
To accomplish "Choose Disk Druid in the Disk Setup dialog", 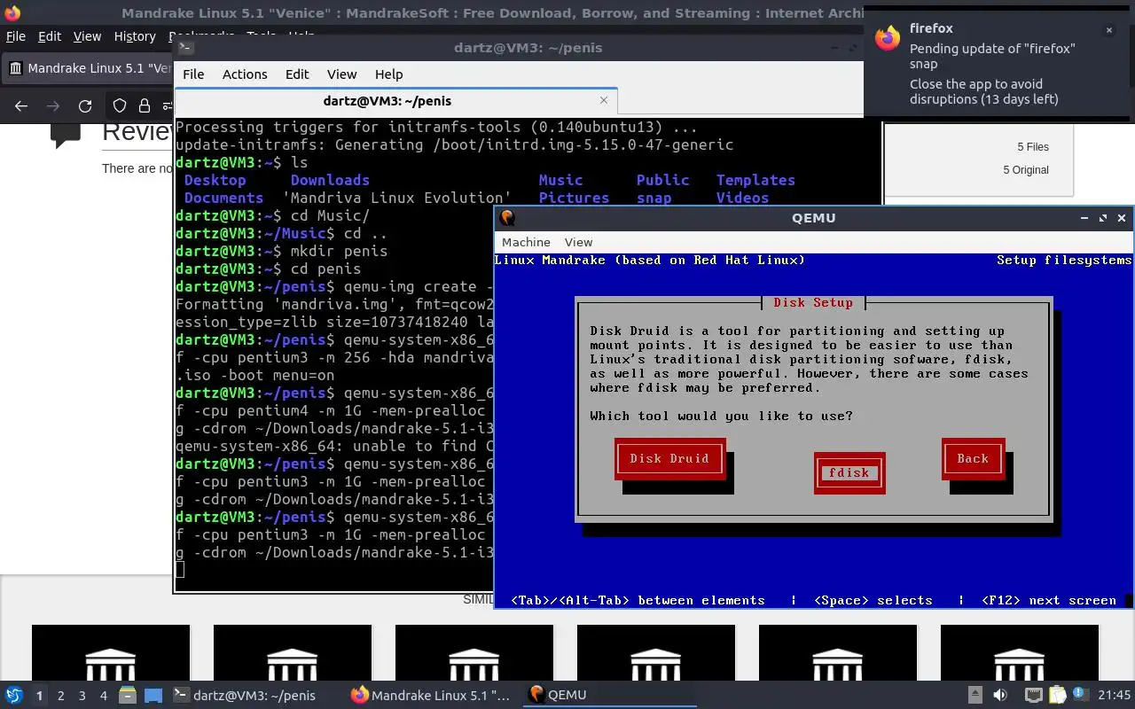I will click(669, 458).
